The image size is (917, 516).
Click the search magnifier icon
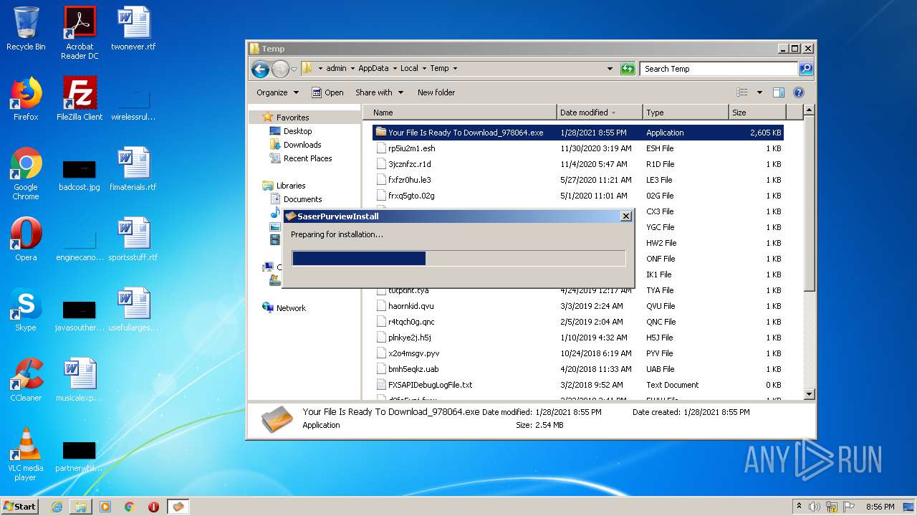(805, 69)
